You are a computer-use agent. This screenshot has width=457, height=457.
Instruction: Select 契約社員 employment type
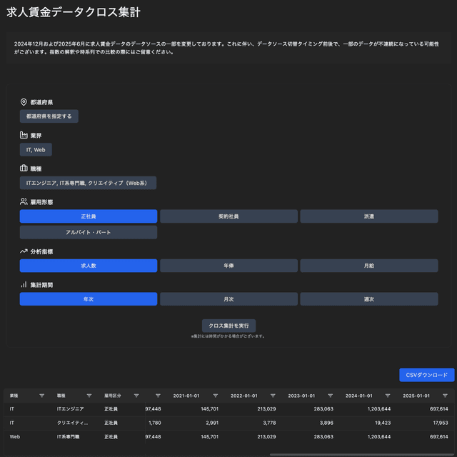(228, 216)
